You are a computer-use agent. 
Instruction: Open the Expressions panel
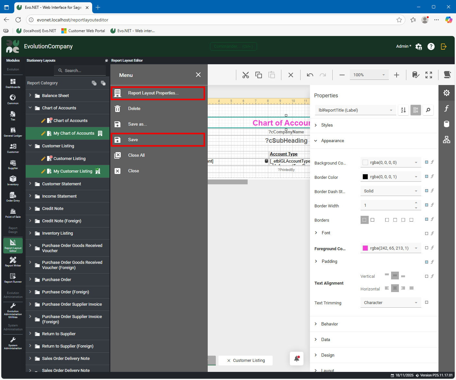(x=447, y=108)
